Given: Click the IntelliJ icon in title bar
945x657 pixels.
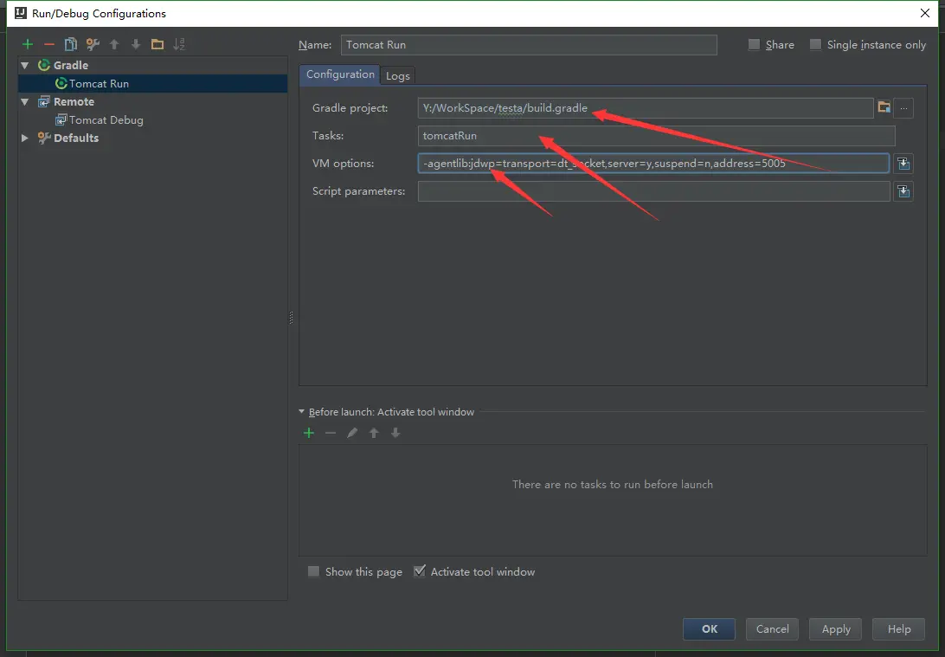Looking at the screenshot, I should coord(21,13).
